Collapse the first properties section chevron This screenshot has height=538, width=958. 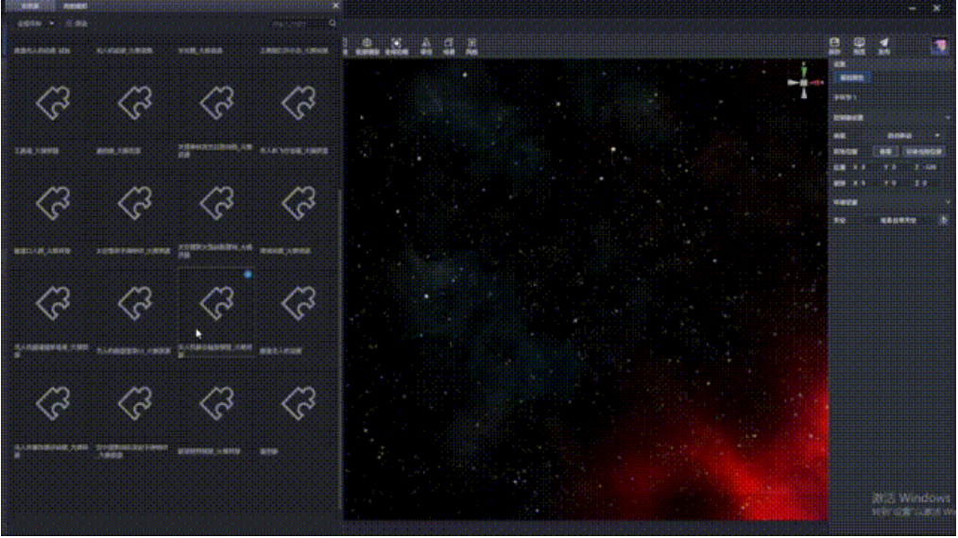[948, 118]
